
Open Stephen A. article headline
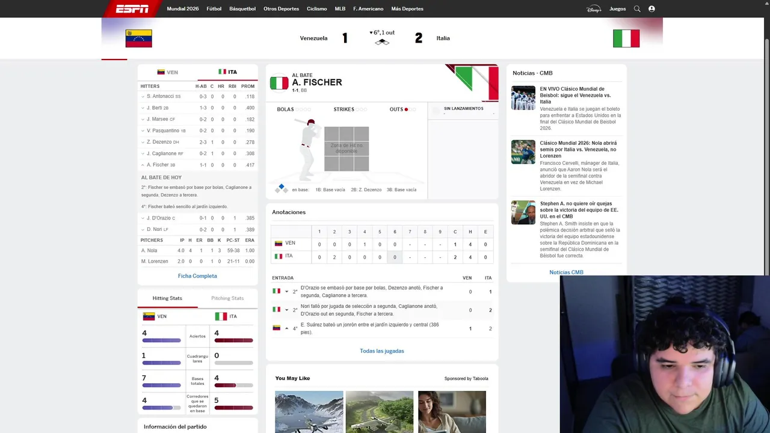[579, 210]
